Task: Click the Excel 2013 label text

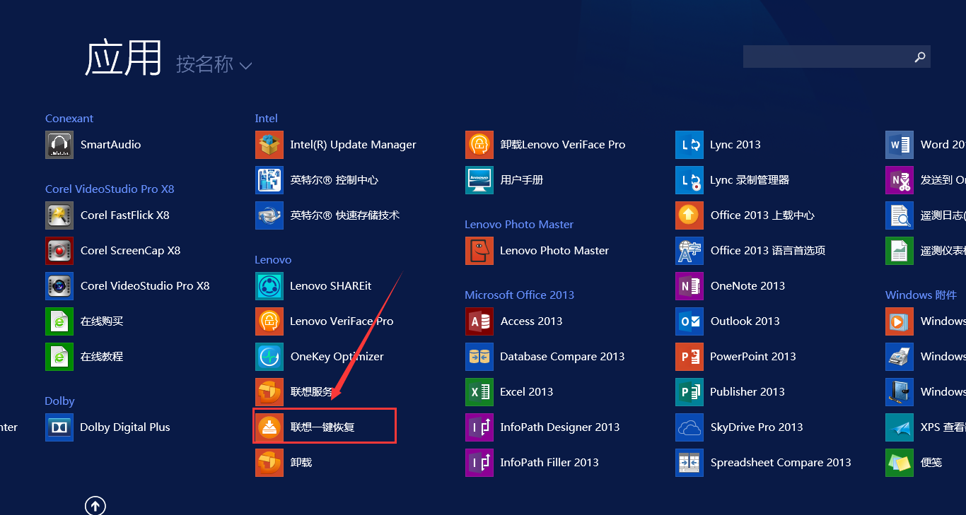Action: (527, 392)
